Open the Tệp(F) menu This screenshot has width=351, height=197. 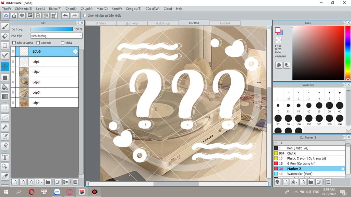[x=6, y=9]
